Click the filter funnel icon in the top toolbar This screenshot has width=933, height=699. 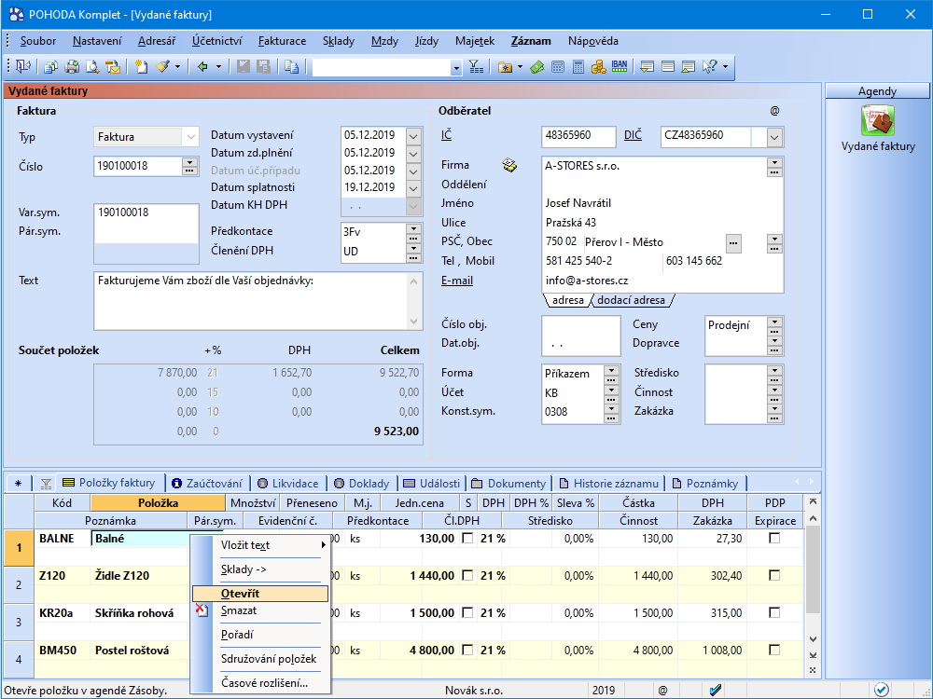coord(476,66)
